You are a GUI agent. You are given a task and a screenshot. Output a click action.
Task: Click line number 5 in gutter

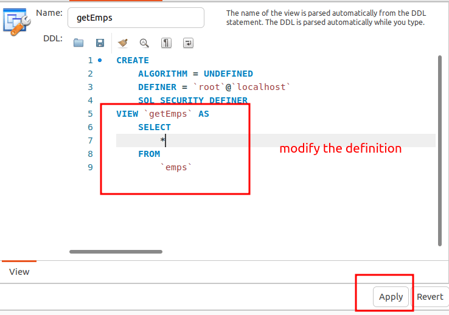90,114
